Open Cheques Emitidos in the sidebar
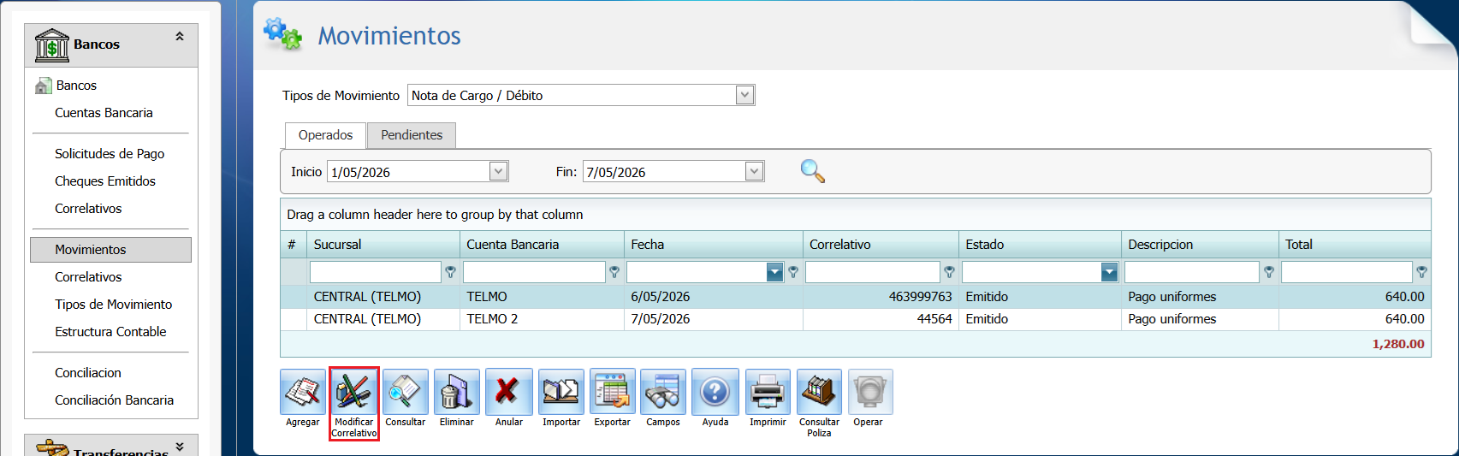The width and height of the screenshot is (1459, 456). tap(105, 181)
